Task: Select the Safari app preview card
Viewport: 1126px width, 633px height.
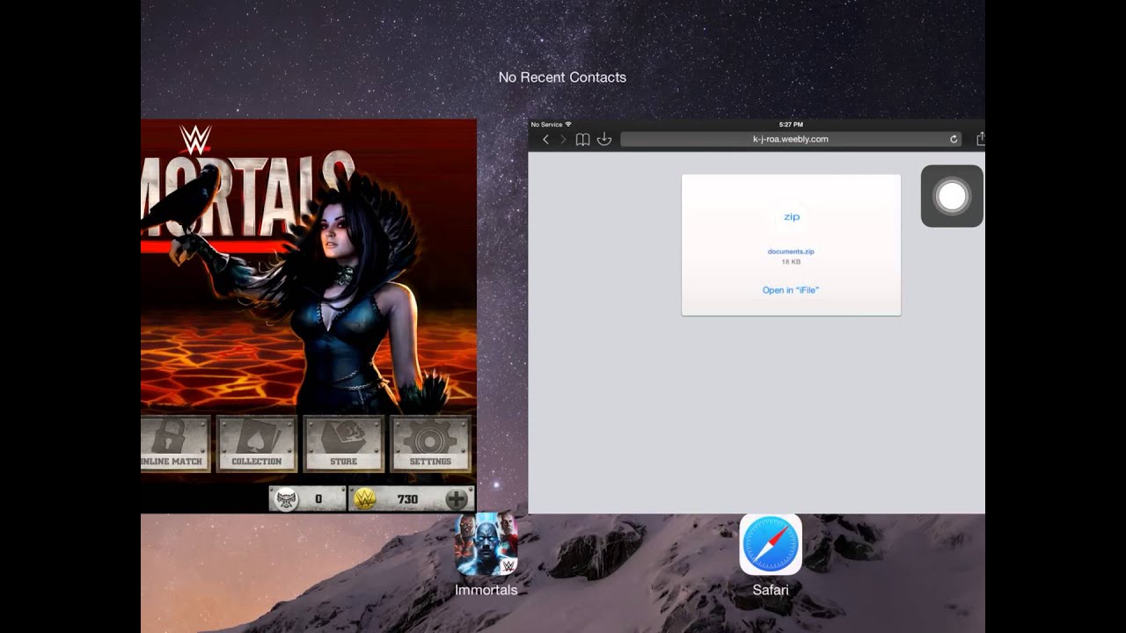Action: 757,316
